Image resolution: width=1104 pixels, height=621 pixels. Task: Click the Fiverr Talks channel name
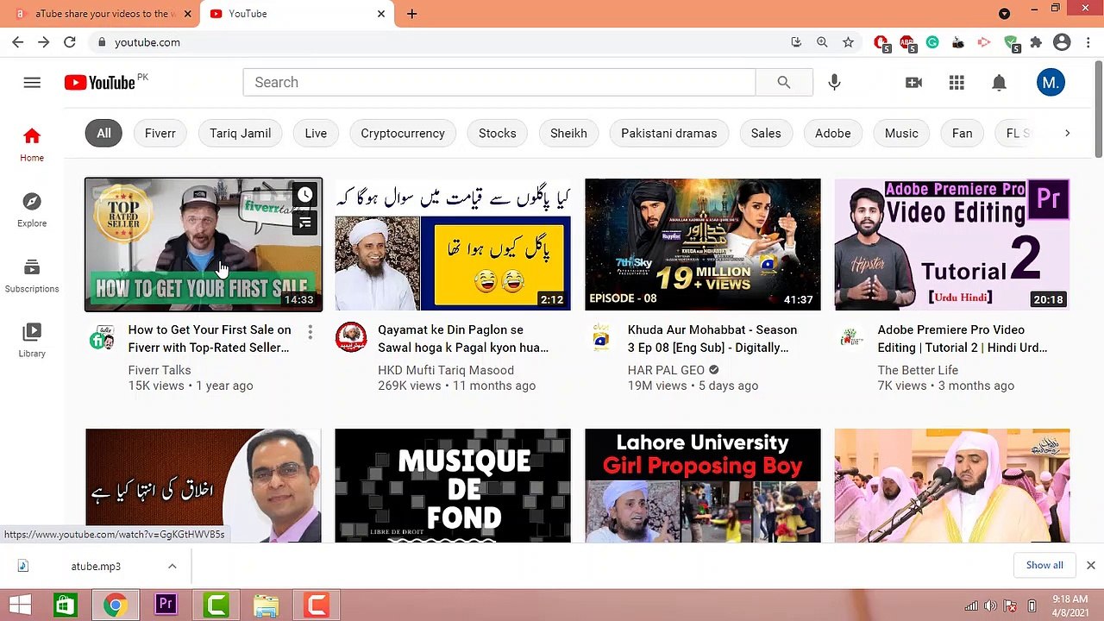[160, 370]
